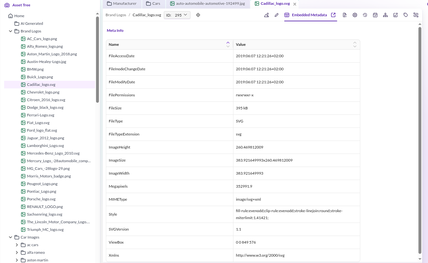Open the Properties gear tab
This screenshot has height=263, width=428.
(x=355, y=15)
